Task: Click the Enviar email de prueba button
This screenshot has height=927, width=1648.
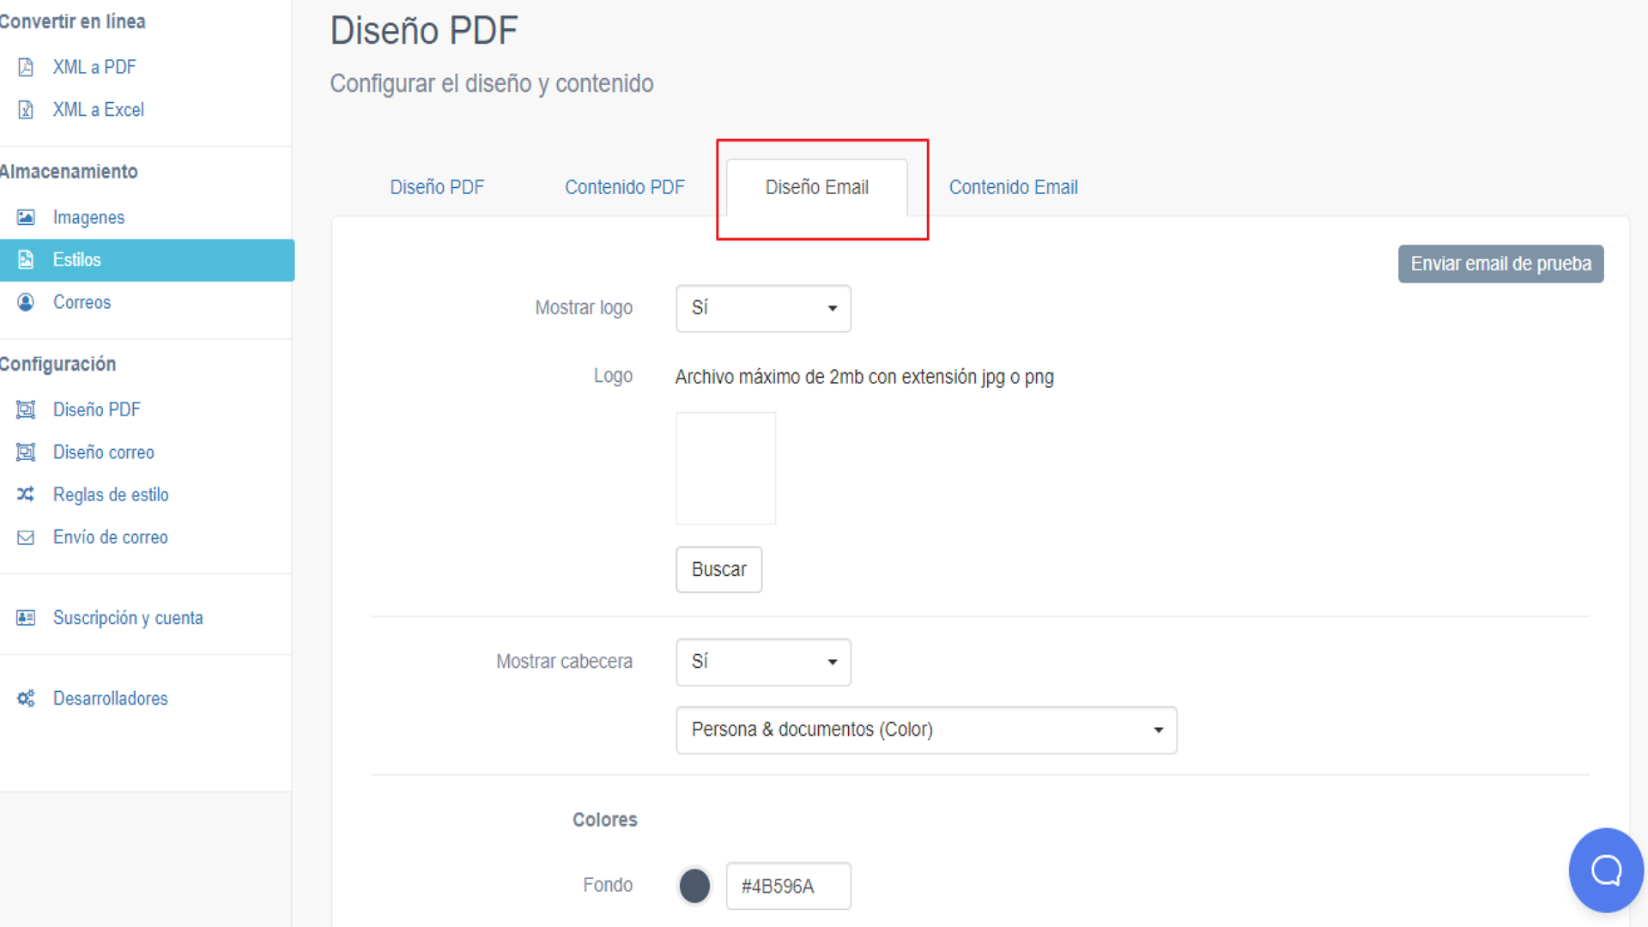Action: (x=1500, y=264)
